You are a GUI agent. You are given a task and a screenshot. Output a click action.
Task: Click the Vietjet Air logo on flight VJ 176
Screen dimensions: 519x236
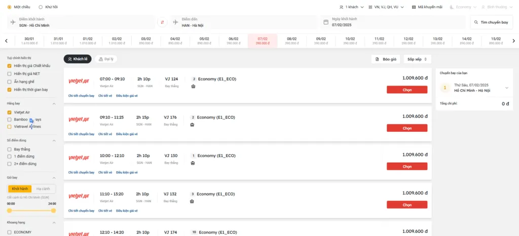pos(79,120)
